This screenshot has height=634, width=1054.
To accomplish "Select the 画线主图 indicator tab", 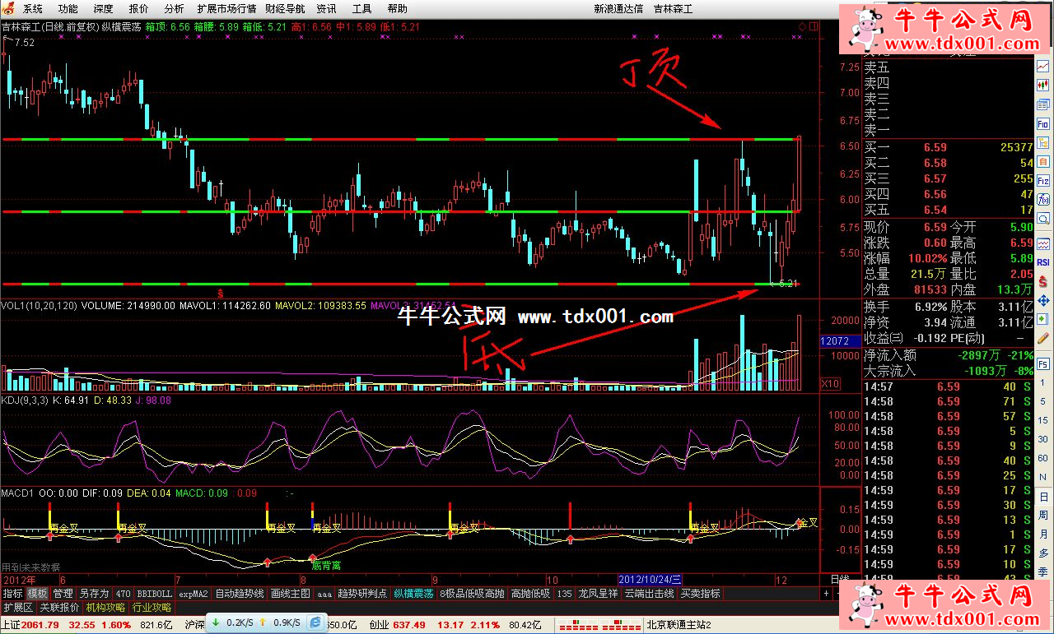I will [290, 593].
